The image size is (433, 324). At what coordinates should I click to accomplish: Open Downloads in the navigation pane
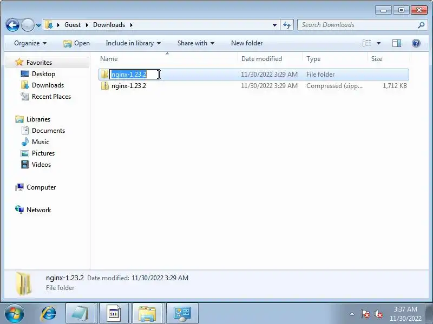(x=48, y=85)
